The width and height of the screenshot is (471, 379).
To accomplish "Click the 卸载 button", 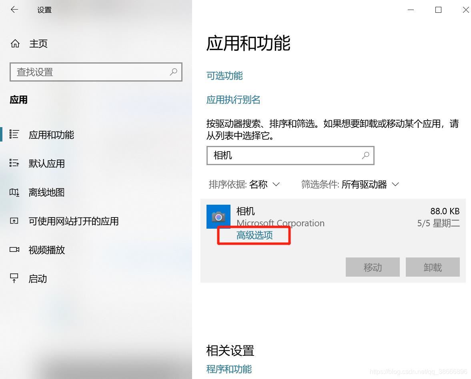I will [x=433, y=267].
